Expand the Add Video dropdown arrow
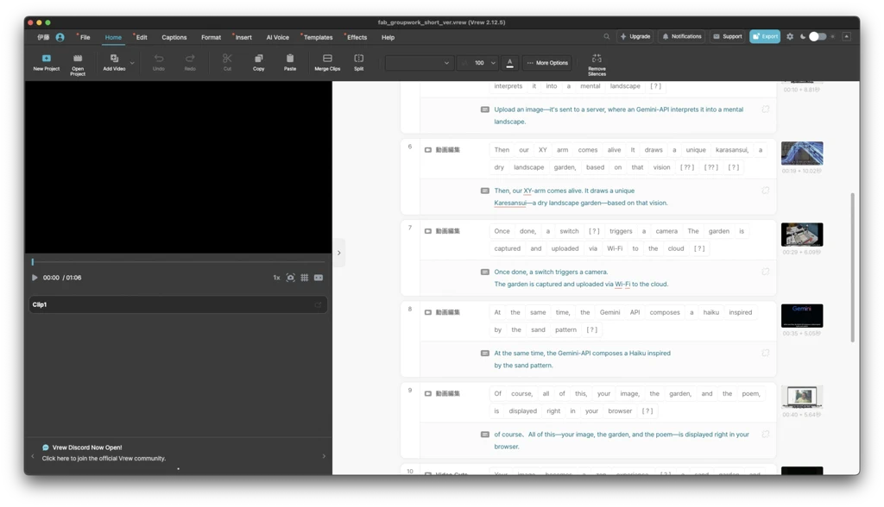 (132, 63)
